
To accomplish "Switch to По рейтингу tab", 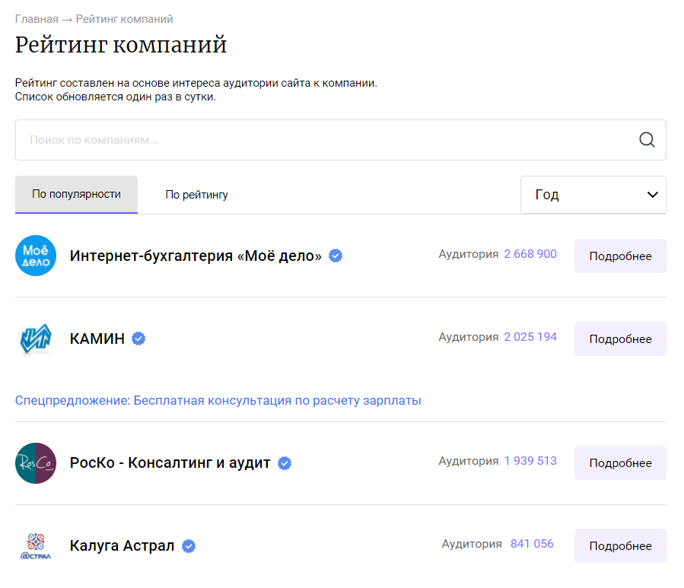I will click(196, 195).
